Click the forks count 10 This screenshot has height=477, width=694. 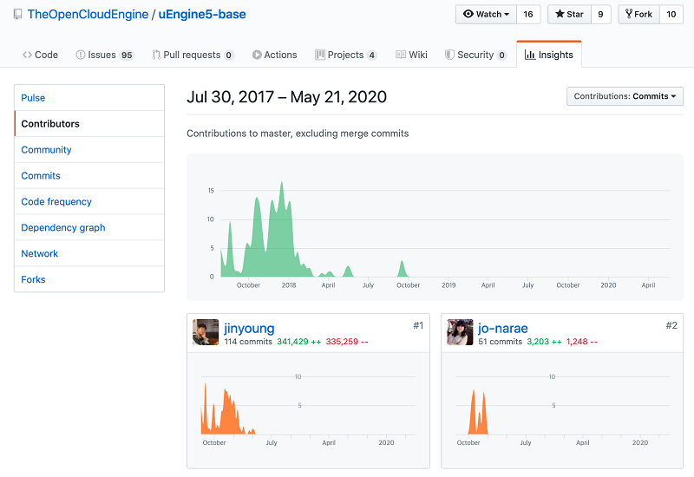(x=671, y=14)
